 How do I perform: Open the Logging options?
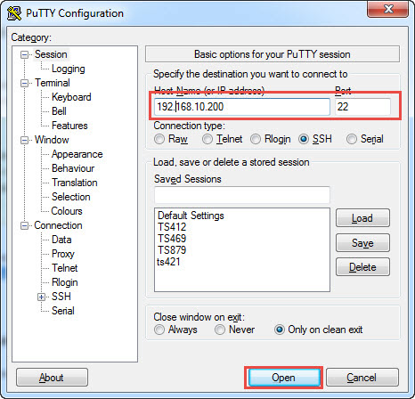click(x=69, y=69)
